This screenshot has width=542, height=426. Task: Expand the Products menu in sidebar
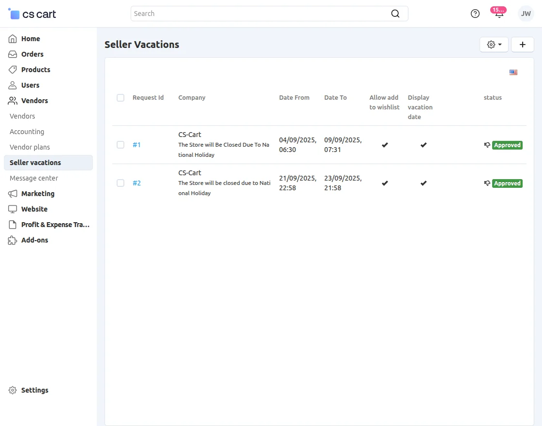click(x=36, y=70)
